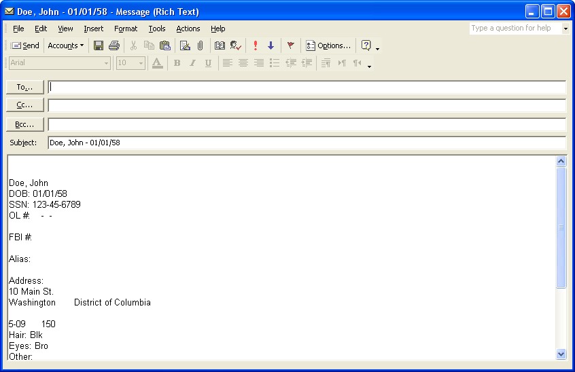Image resolution: width=575 pixels, height=372 pixels.
Task: Open the Help menu
Action: pyautogui.click(x=217, y=29)
